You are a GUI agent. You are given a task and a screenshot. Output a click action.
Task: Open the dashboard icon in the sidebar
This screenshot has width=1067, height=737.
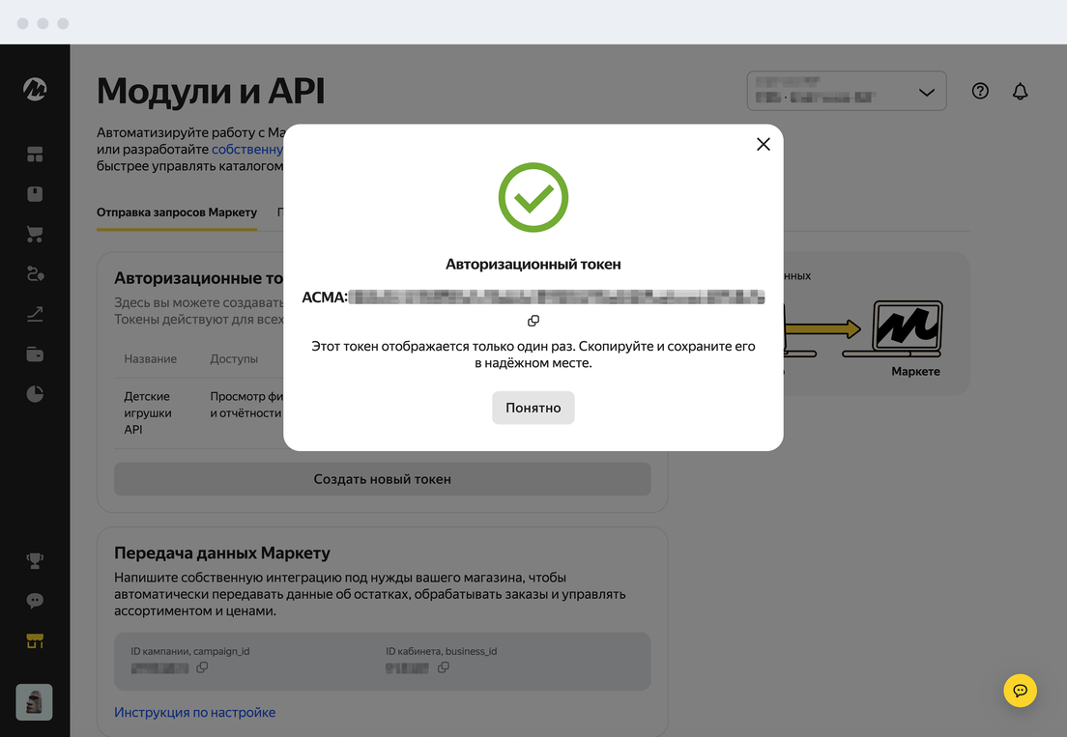coord(35,155)
